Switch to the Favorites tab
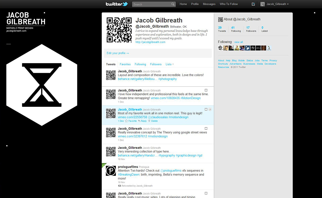The width and height of the screenshot is (322, 198). 125,64
